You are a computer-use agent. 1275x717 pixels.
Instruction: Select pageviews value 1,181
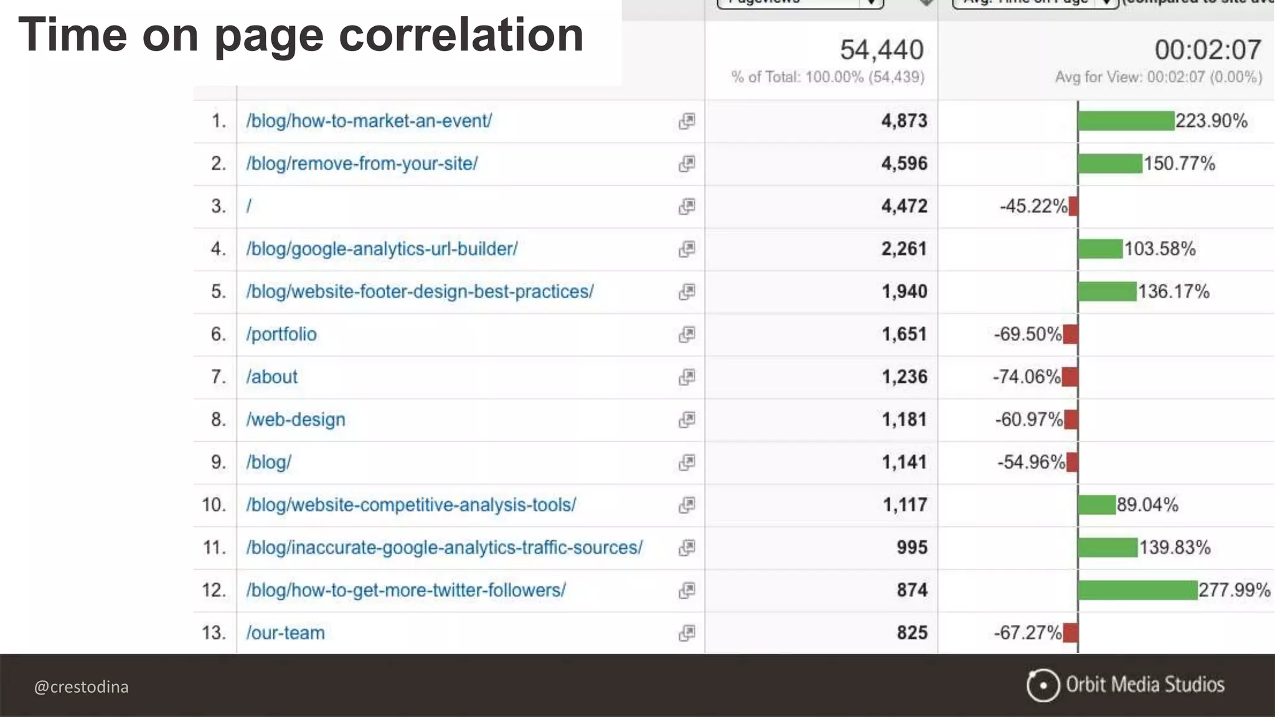click(904, 419)
